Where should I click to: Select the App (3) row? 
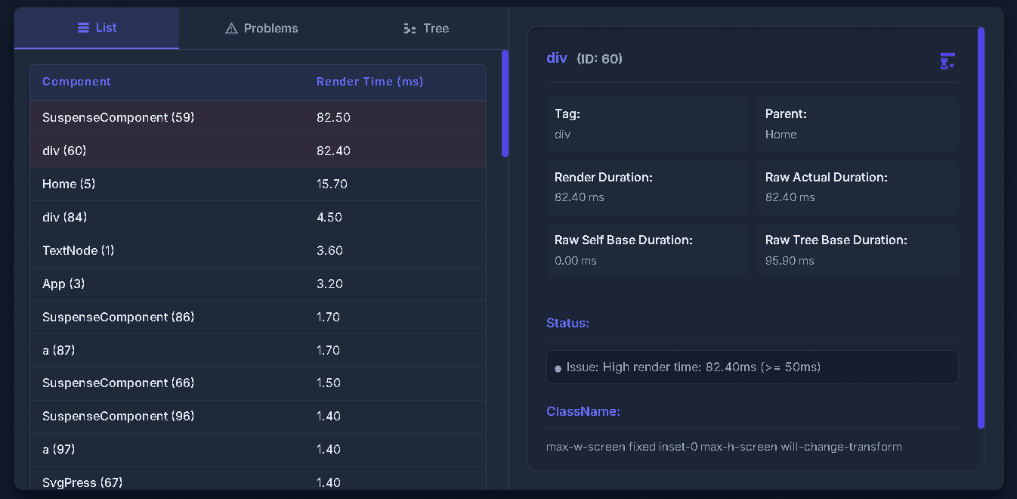pos(258,284)
